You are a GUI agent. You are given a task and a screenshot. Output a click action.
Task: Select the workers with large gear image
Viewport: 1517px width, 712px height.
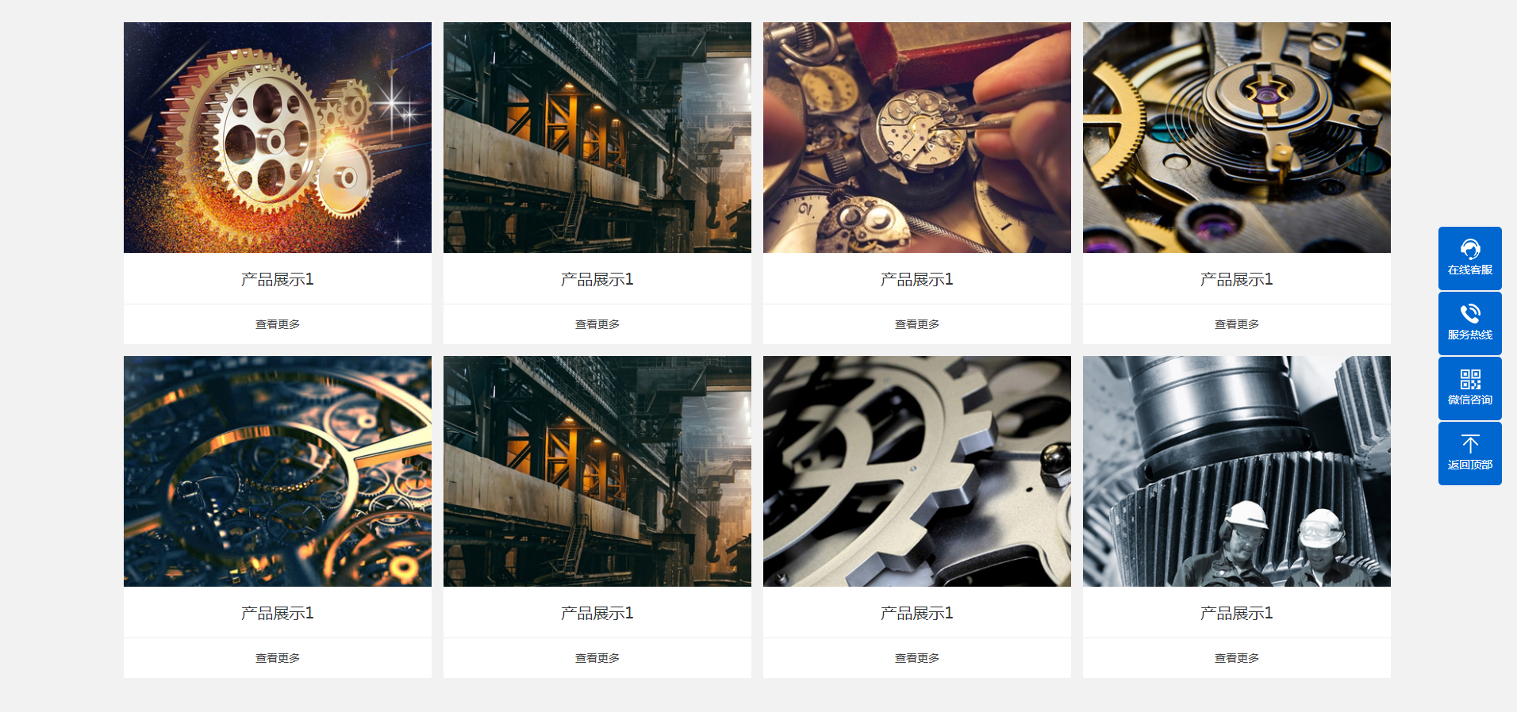(1237, 472)
